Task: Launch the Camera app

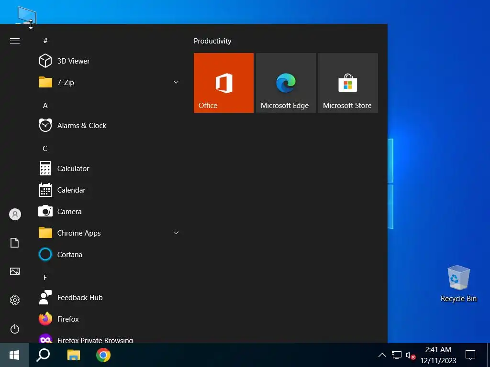Action: pyautogui.click(x=110, y=212)
